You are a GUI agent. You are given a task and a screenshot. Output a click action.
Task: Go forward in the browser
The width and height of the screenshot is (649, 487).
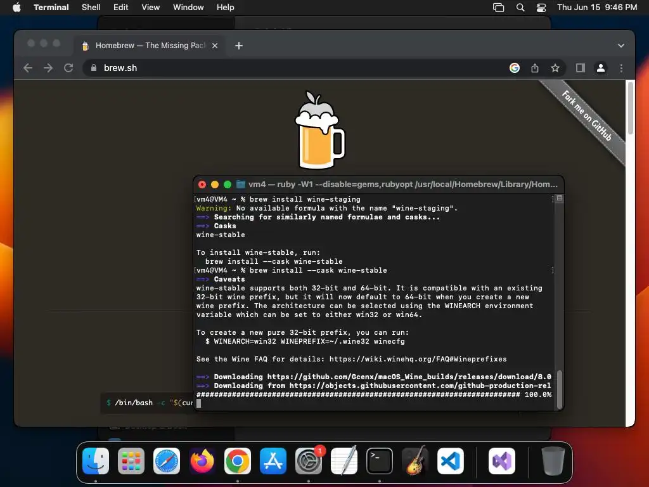pyautogui.click(x=48, y=68)
